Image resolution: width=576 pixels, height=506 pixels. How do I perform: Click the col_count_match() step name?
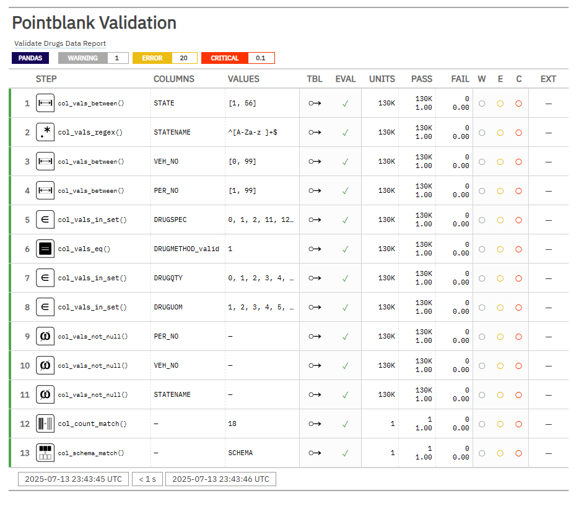pyautogui.click(x=92, y=424)
